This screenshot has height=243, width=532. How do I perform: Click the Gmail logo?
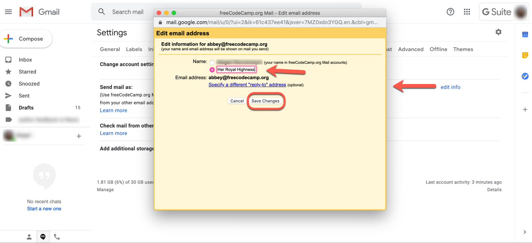coord(39,12)
